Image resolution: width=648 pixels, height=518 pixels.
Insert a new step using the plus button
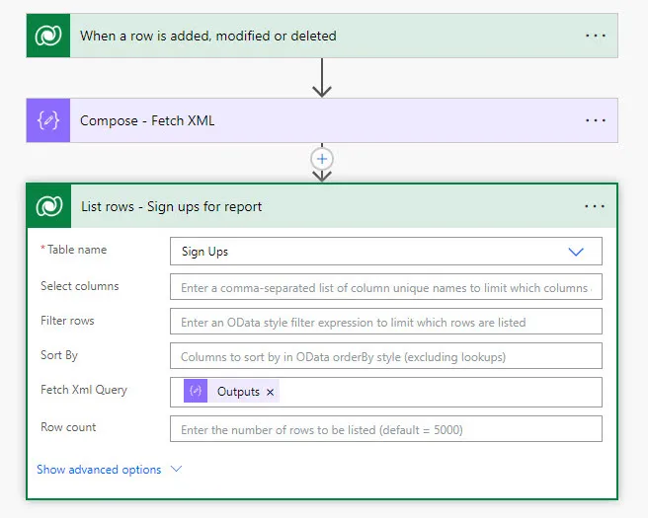tap(322, 159)
